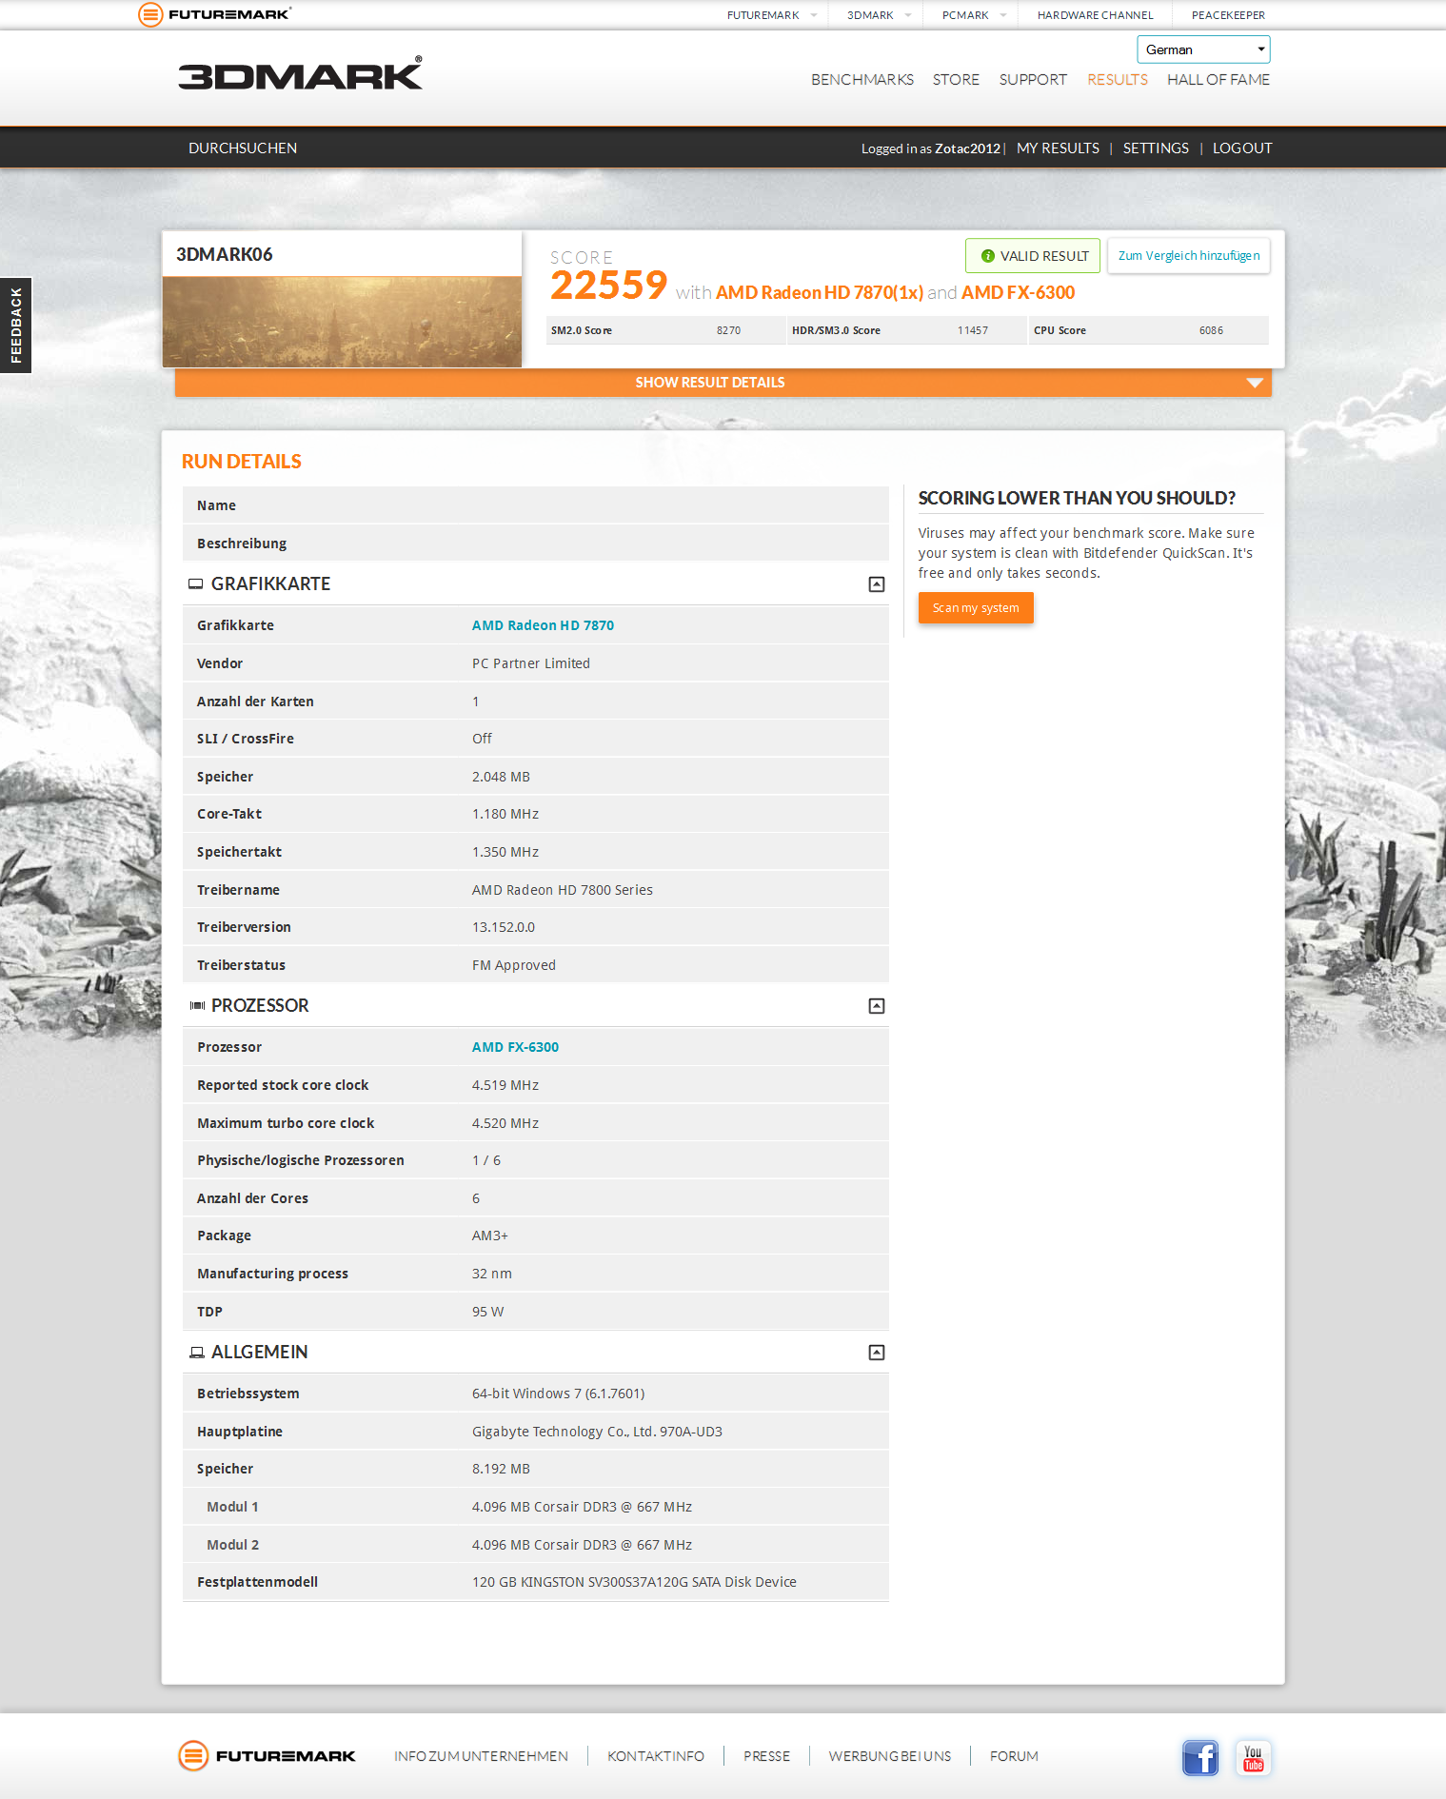1446x1799 pixels.
Task: Open AMD Radeon HD 7870 table link
Action: click(x=543, y=625)
